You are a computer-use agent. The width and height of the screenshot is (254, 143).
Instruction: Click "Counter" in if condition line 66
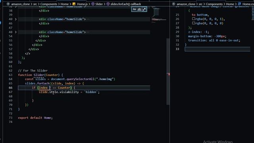point(64,88)
